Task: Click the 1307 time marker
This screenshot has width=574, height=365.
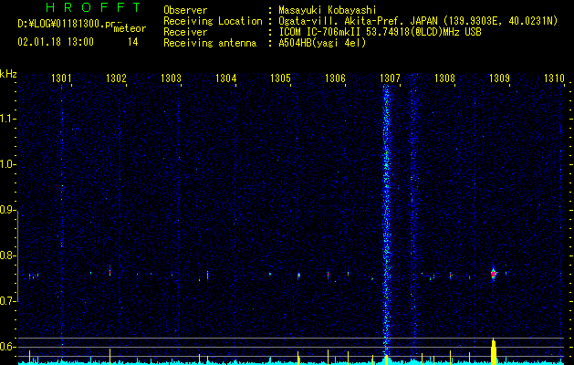Action: click(390, 78)
